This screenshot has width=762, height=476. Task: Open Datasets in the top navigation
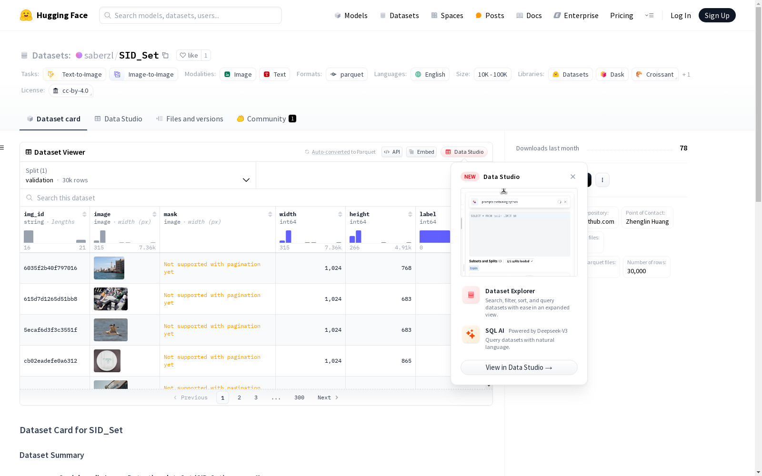399,15
